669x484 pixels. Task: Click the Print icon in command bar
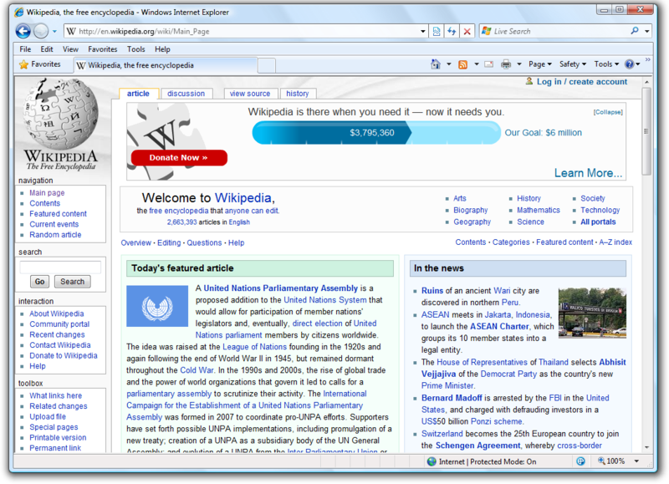pyautogui.click(x=506, y=64)
